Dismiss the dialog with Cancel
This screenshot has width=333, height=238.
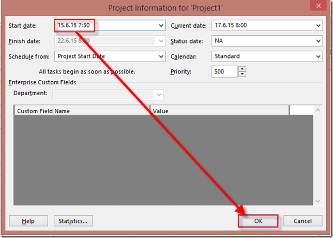[302, 221]
